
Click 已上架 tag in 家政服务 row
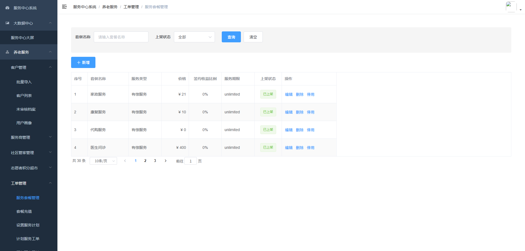268,94
